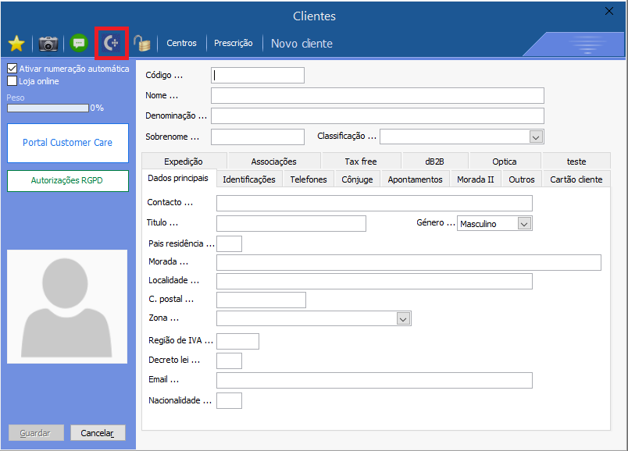Screen dimensions: 628x451
Task: Click the green chat message icon
Action: [x=79, y=44]
